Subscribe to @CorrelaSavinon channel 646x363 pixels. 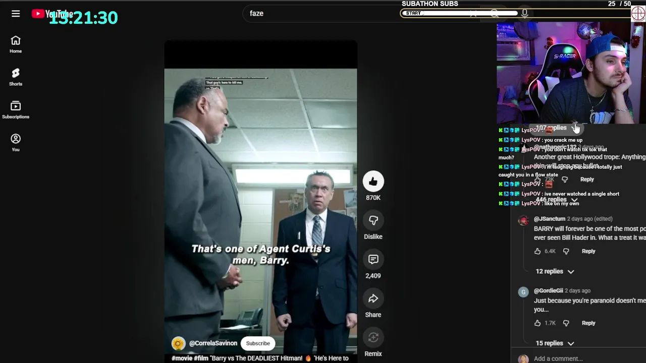pos(258,343)
